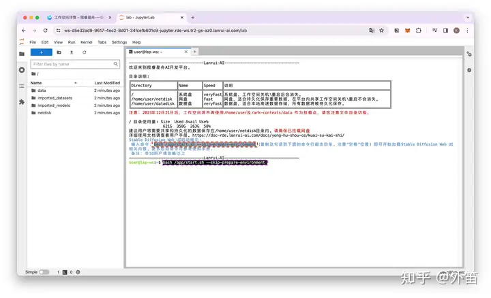The width and height of the screenshot is (491, 298).
Task: Open a new Chrome browser tab
Action: 193,18
